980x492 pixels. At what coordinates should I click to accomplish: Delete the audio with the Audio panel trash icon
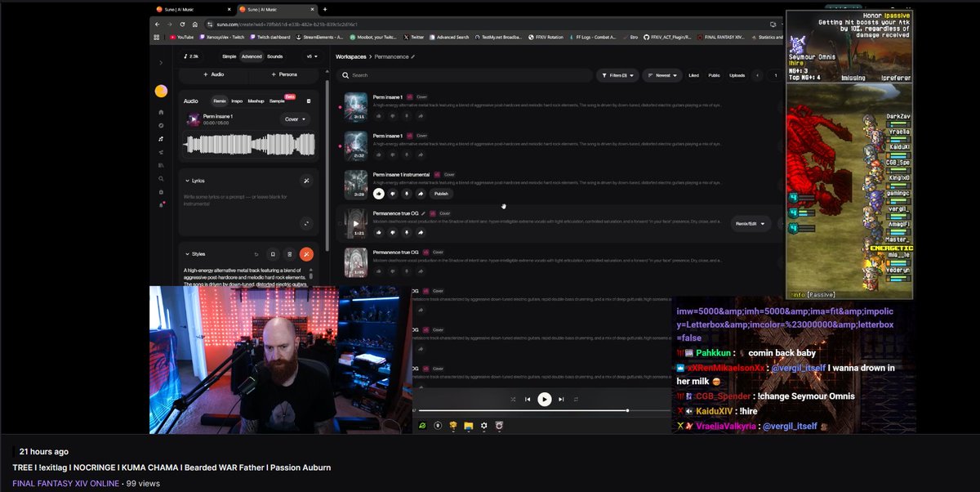309,101
